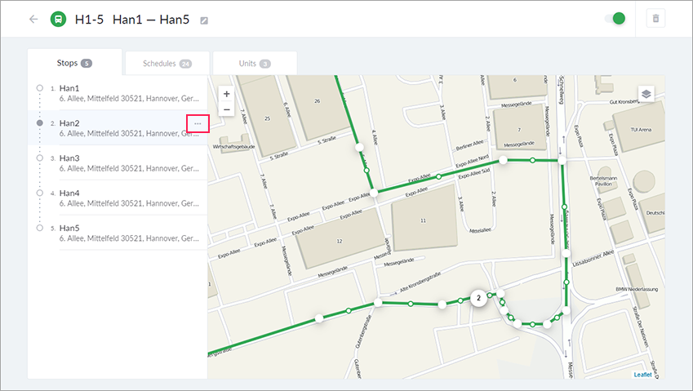Click the edit pencil next to route name

[204, 20]
